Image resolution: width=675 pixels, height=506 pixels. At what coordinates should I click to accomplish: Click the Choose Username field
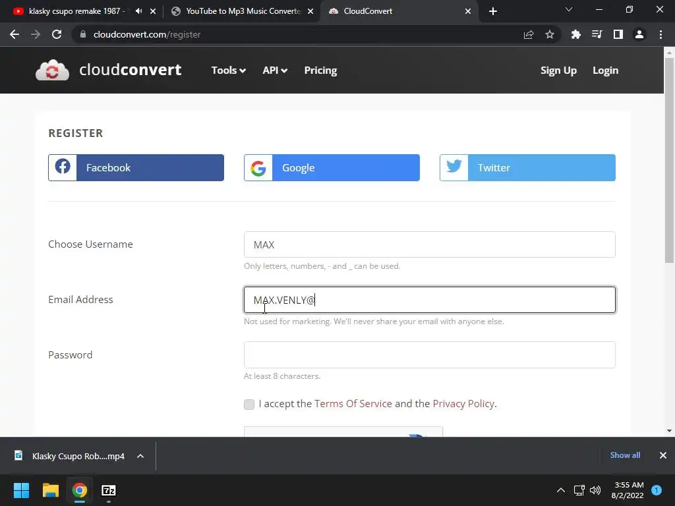coord(429,244)
